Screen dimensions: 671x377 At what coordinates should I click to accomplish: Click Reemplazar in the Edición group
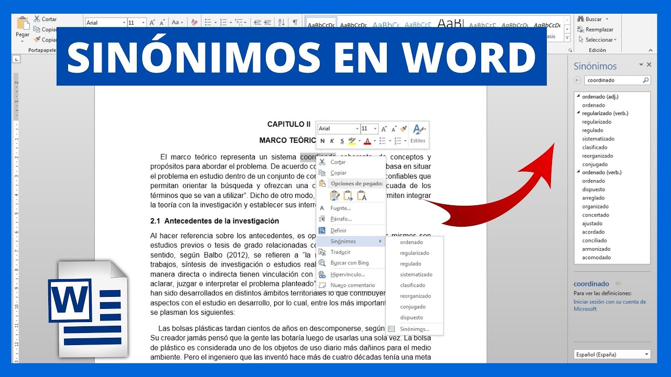pyautogui.click(x=595, y=29)
